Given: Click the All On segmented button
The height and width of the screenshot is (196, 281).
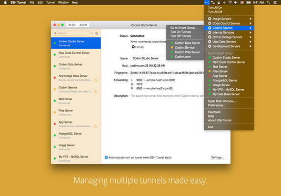Looking at the screenshot, I should click(x=72, y=25).
